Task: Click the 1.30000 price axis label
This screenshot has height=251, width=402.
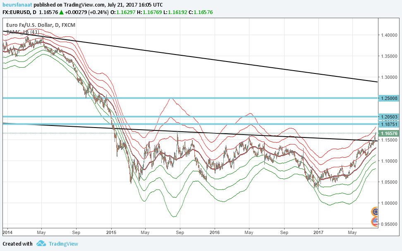Action: pyautogui.click(x=389, y=77)
